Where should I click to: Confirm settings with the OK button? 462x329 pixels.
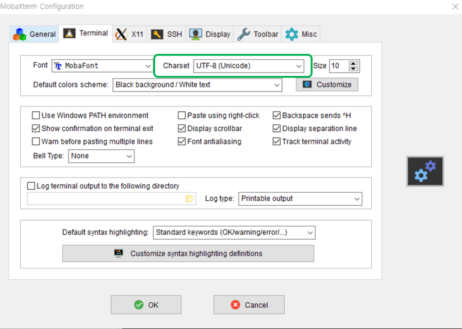coord(146,305)
